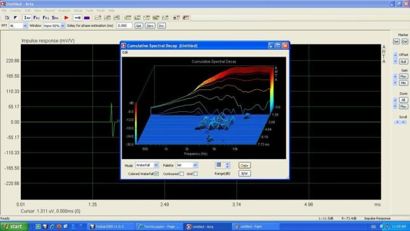Click the Get delay button
The width and height of the screenshot is (410, 231).
138,25
